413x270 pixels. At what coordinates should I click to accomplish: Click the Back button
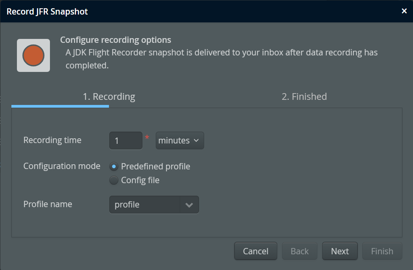[300, 251]
